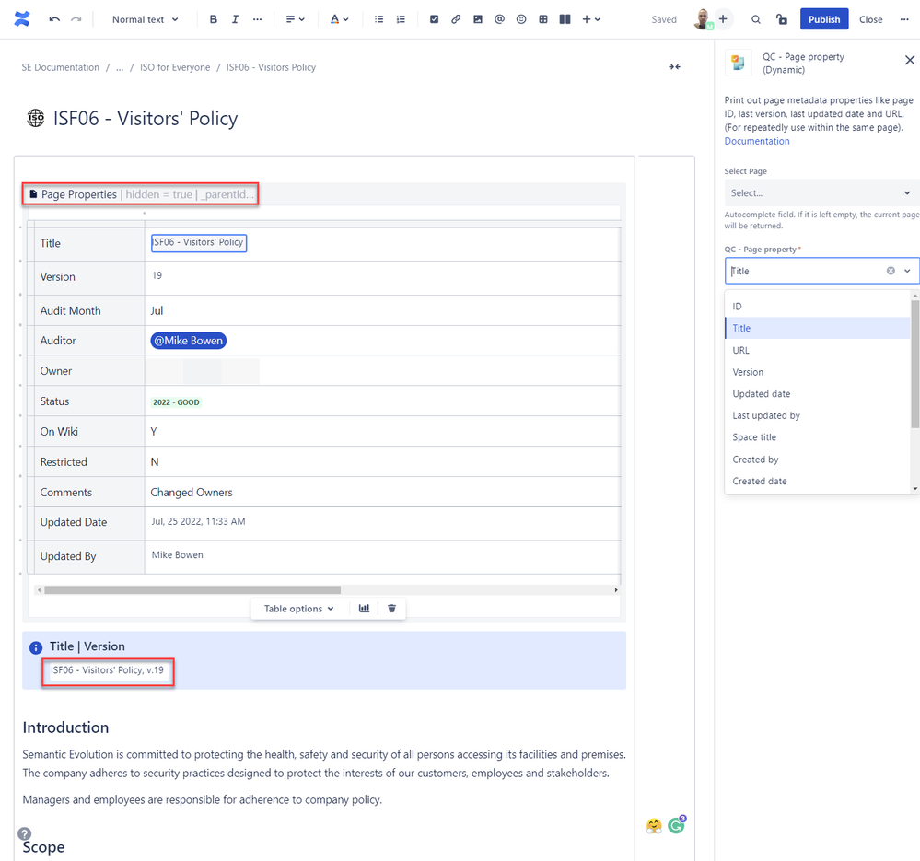Insert an action item checkbox
This screenshot has height=861, width=920.
coord(434,19)
